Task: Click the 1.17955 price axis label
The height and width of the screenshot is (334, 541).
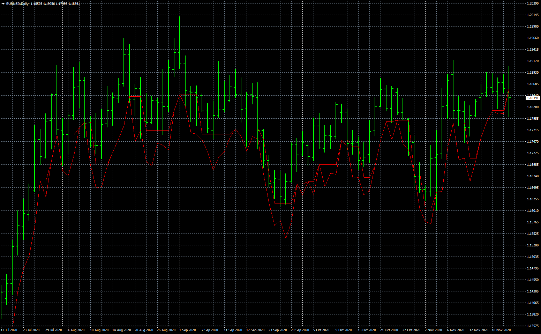Action: [532, 119]
